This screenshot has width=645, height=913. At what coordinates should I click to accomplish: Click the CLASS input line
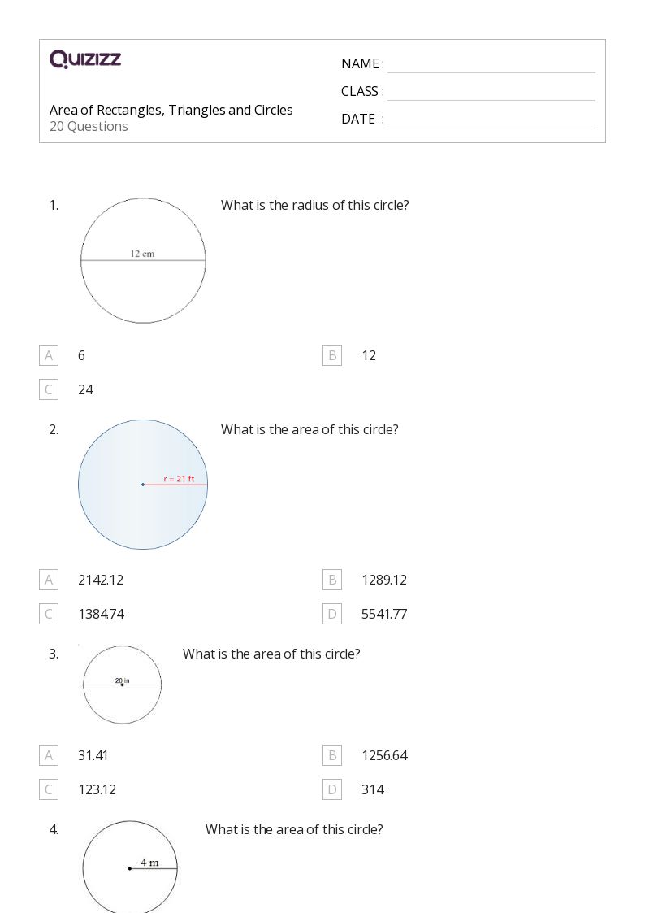(491, 93)
